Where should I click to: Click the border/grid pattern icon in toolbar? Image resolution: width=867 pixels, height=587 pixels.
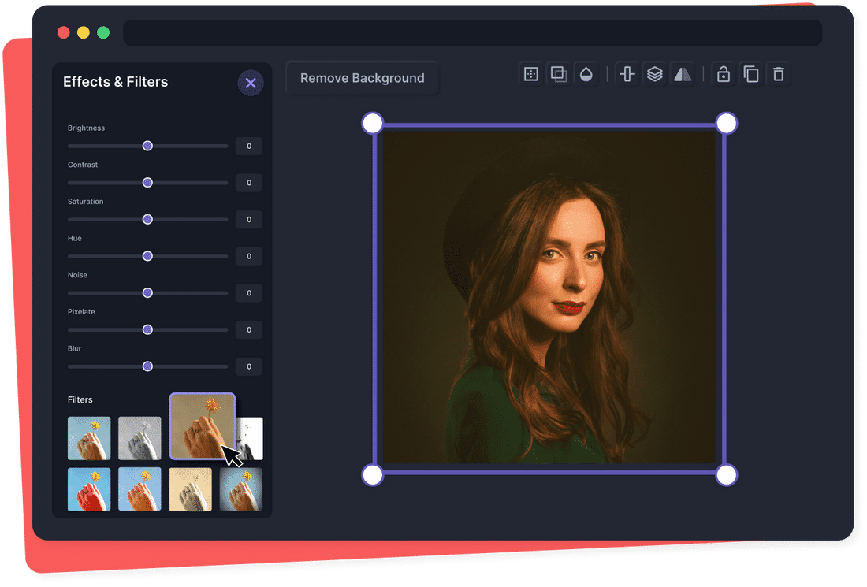pos(530,74)
